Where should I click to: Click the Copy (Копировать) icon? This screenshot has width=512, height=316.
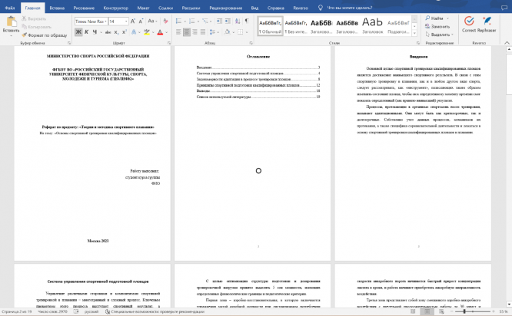pyautogui.click(x=24, y=27)
